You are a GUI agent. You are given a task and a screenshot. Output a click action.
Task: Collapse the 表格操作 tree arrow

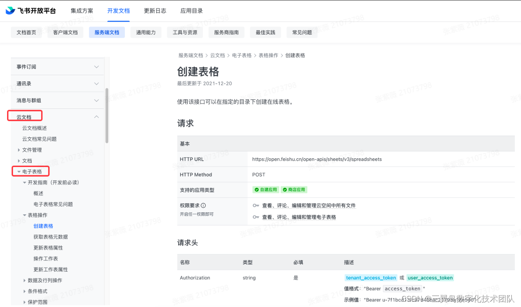click(x=25, y=215)
